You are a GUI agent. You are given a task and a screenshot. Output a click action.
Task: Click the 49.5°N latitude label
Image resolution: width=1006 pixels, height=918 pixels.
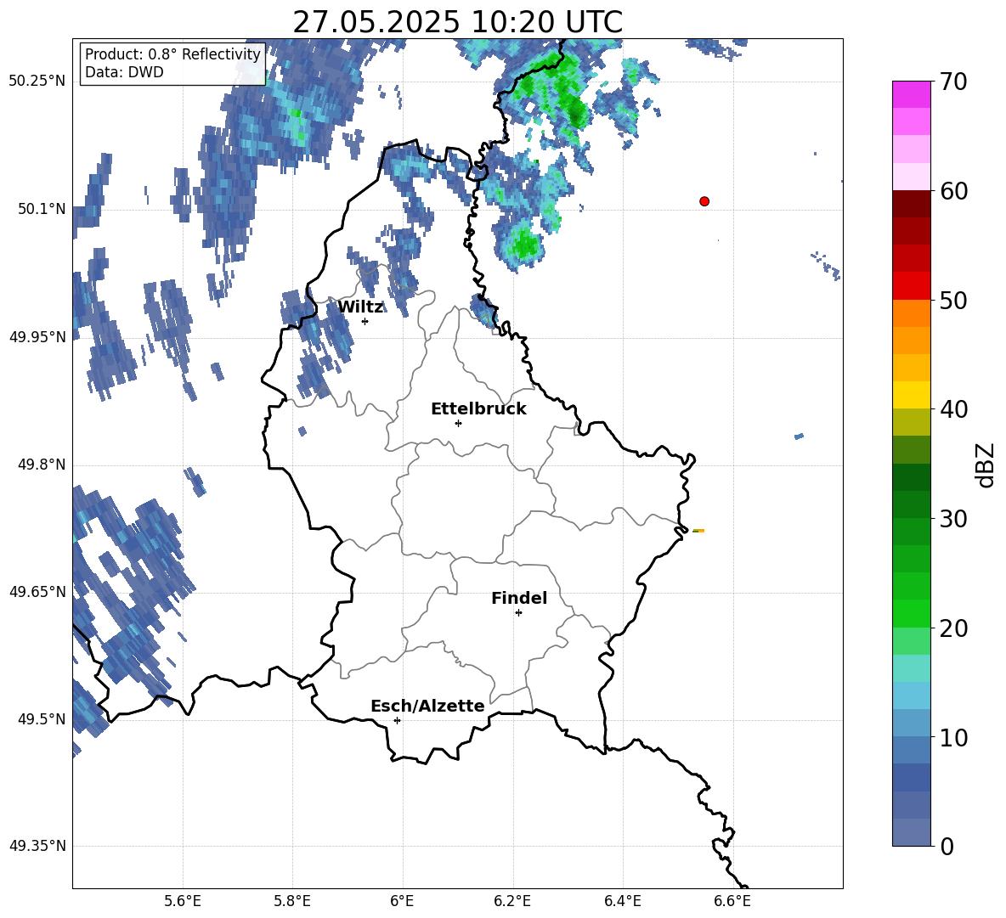[42, 719]
